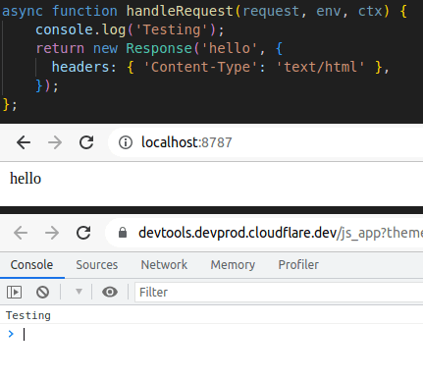Click the handleRequest function name in code
The height and width of the screenshot is (380, 423).
180,11
